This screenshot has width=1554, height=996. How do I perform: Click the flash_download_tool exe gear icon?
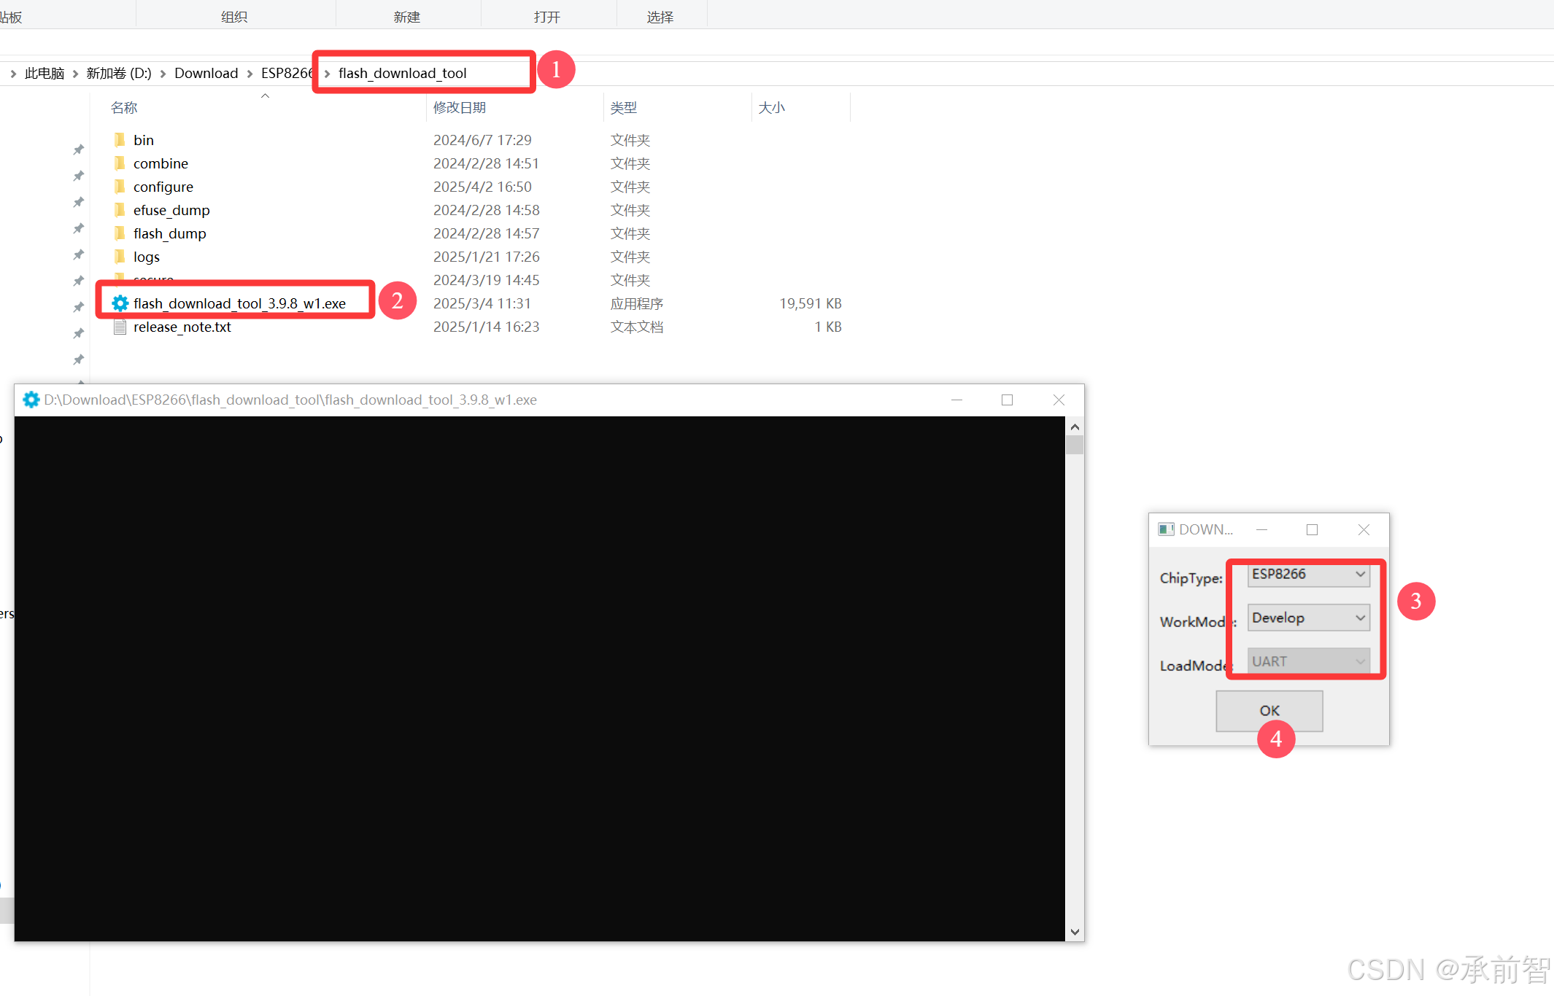(x=120, y=303)
